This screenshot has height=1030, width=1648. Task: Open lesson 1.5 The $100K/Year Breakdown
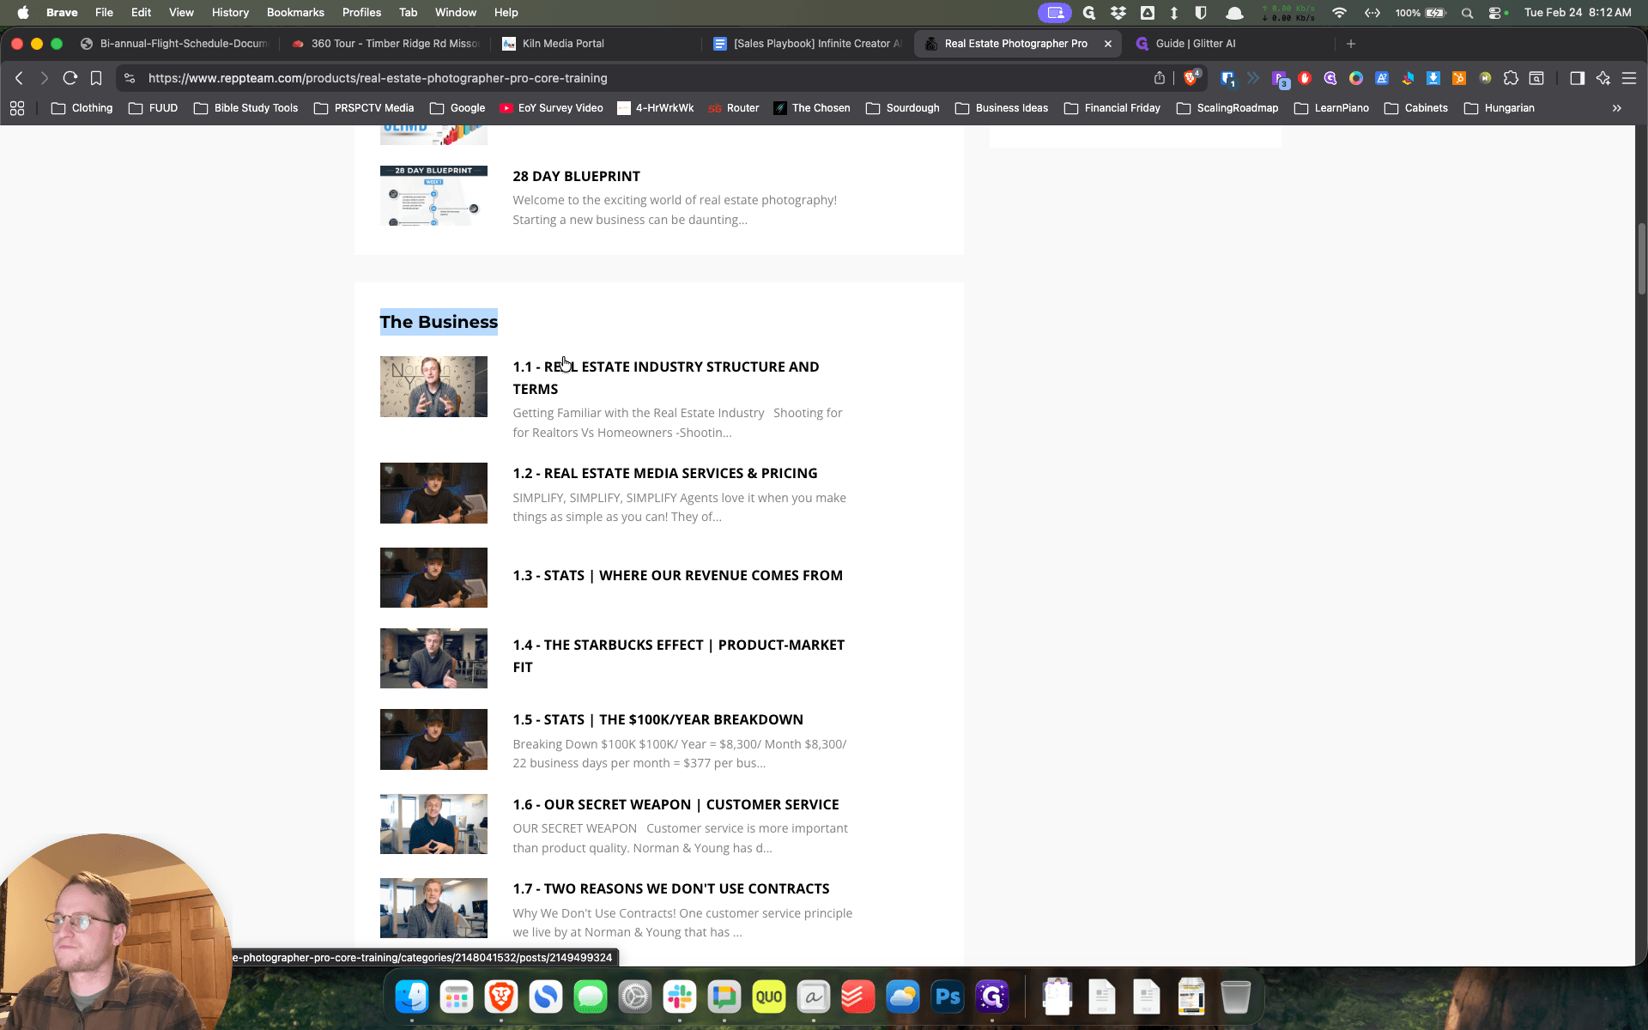[658, 720]
